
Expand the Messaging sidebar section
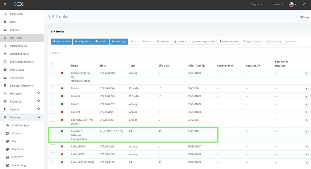[39, 93]
